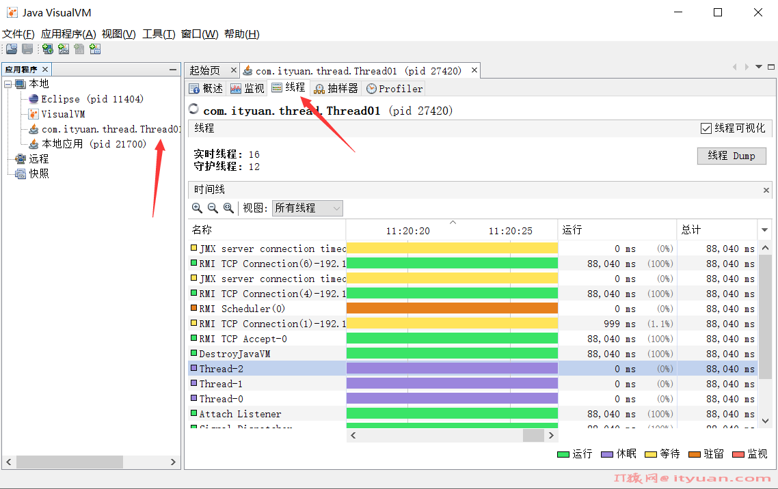This screenshot has height=489, width=778.
Task: Open the 所有线程 view dropdown
Action: 307,208
